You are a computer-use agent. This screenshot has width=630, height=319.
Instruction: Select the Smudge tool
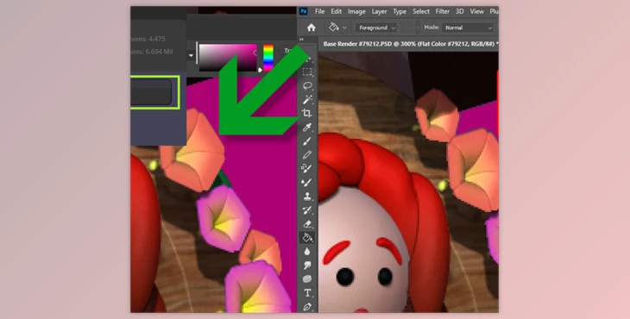307,266
